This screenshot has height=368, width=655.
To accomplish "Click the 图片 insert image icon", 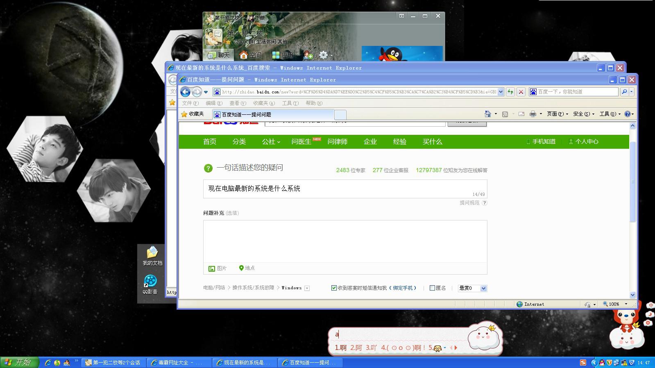I will 212,268.
